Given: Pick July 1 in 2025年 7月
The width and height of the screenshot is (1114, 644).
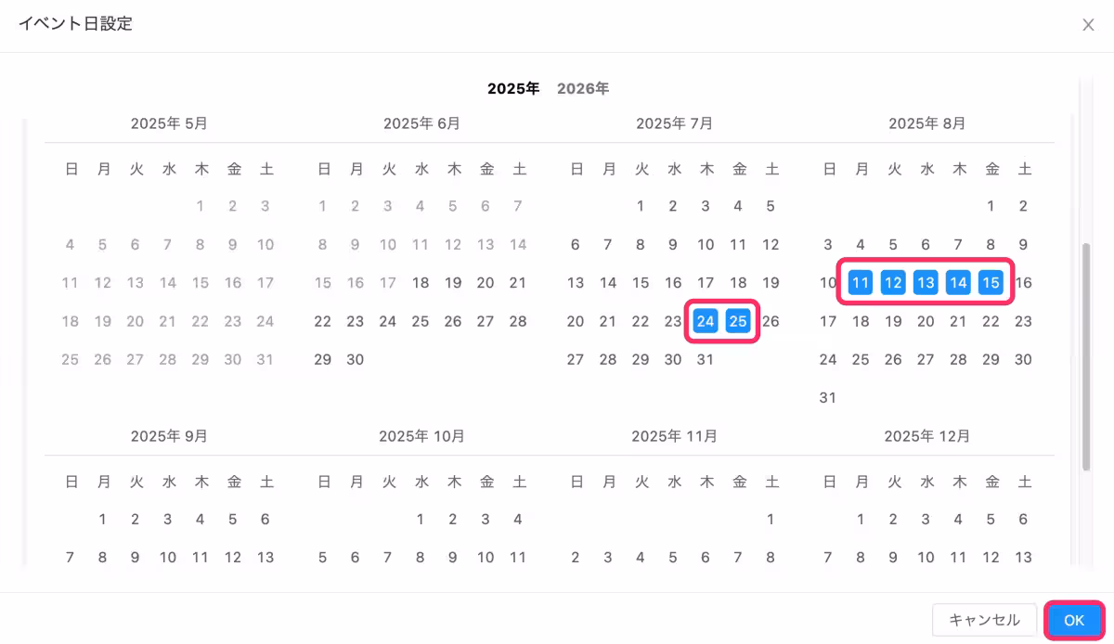Looking at the screenshot, I should pyautogui.click(x=641, y=206).
